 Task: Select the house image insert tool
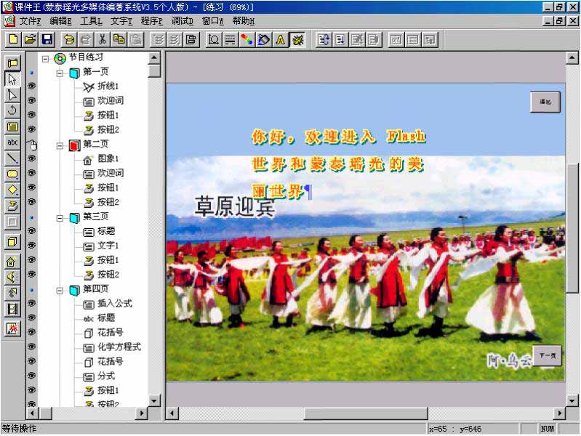[x=12, y=262]
